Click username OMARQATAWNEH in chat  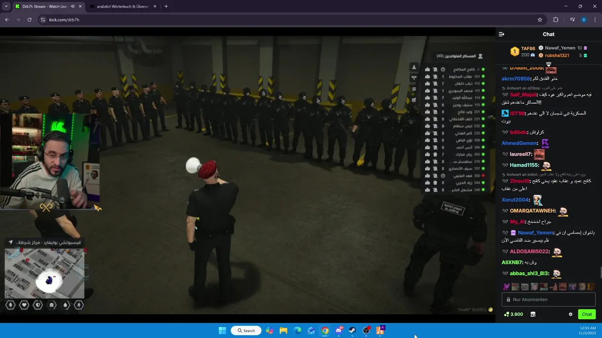533,211
